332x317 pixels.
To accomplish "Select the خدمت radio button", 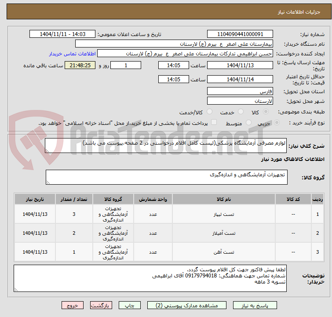I will coord(241,112).
